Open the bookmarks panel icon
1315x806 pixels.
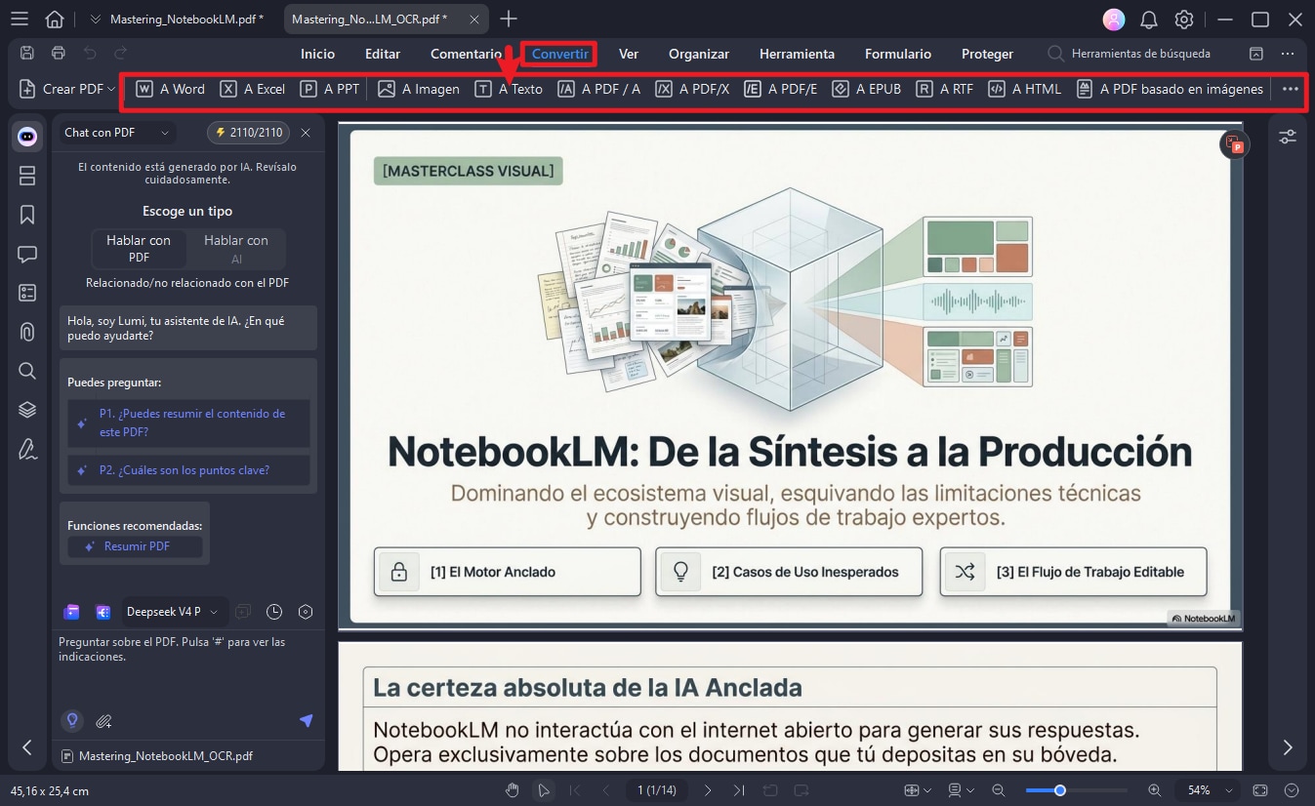click(27, 215)
